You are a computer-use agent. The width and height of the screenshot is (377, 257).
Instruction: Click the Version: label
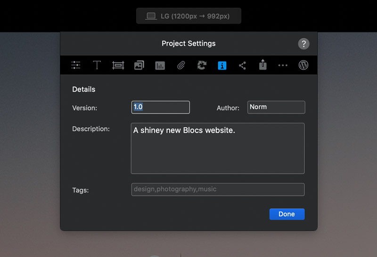coord(85,108)
